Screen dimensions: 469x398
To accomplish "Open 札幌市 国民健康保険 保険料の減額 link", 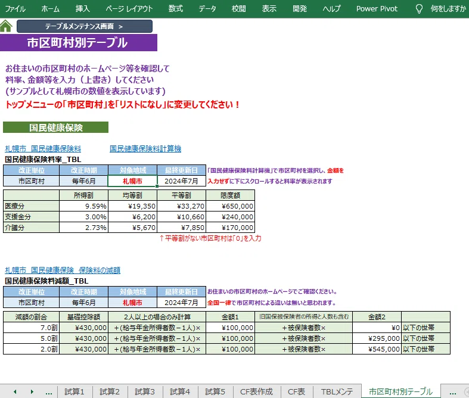I will coord(63,270).
